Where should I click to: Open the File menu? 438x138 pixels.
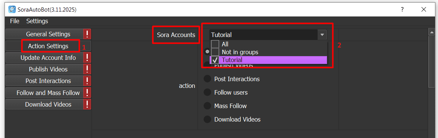click(15, 21)
